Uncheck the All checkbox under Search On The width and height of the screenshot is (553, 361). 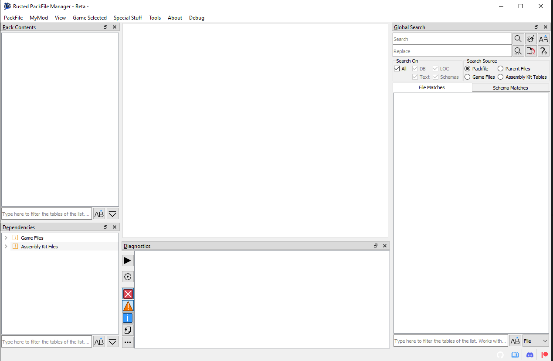[x=397, y=68]
